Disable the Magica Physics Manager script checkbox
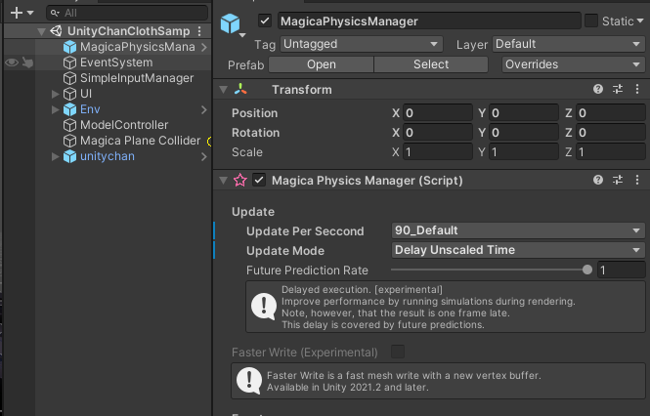650x416 pixels. [x=259, y=180]
